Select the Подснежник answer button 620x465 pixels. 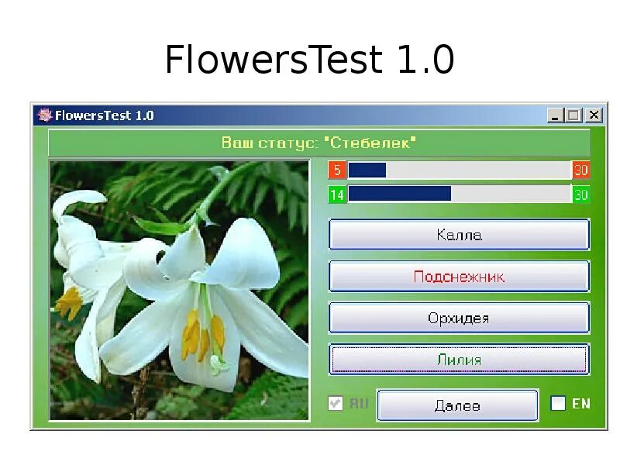(459, 277)
